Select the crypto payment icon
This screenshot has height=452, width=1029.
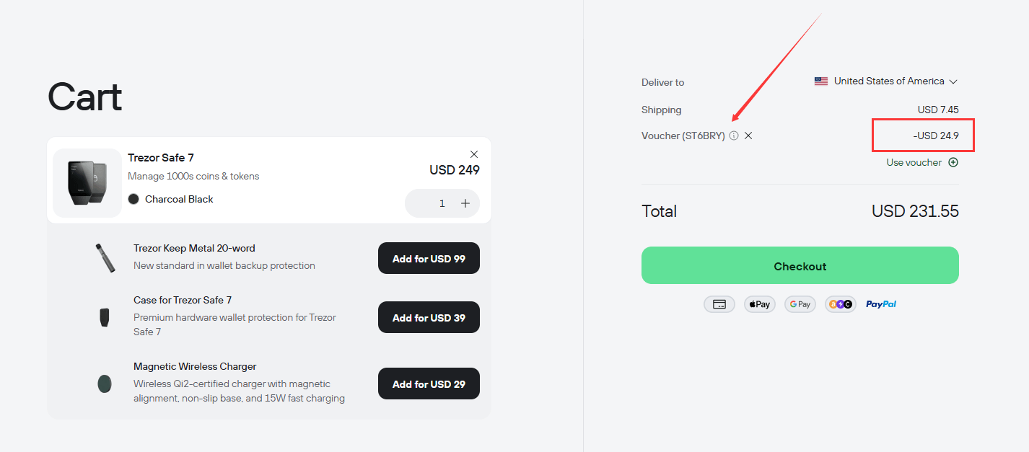coord(841,304)
